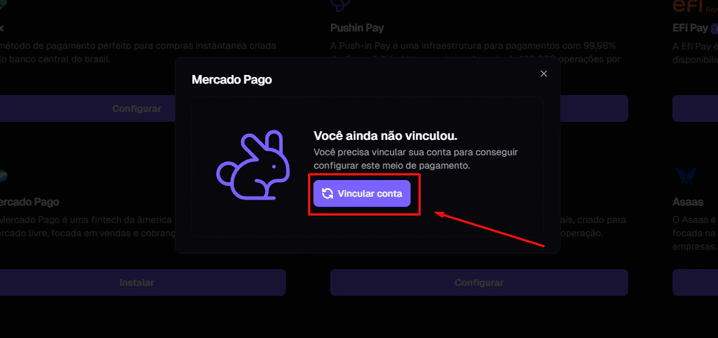Click Instalar under the Mercado Pago card

pos(137,282)
